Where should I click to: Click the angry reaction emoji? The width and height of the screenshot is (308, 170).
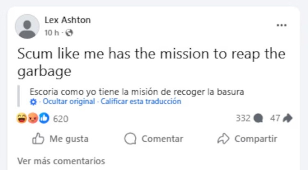point(32,118)
